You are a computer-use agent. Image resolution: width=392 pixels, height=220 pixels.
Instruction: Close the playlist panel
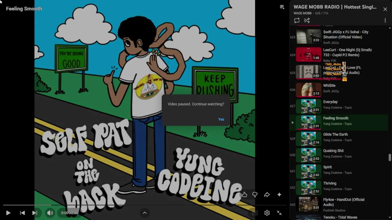coord(385,9)
